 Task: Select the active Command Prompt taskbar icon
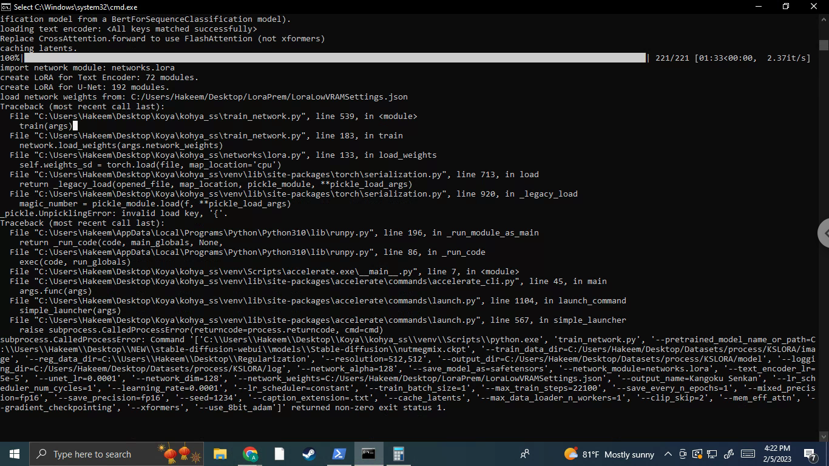tap(368, 454)
